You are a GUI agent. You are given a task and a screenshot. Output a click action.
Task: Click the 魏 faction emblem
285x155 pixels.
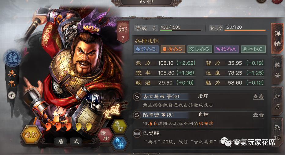tap(12, 58)
